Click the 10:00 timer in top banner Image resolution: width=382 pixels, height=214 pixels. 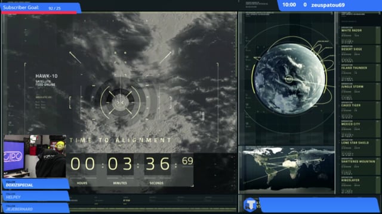coord(289,5)
